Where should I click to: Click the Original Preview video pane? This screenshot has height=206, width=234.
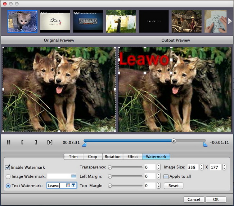(59, 89)
